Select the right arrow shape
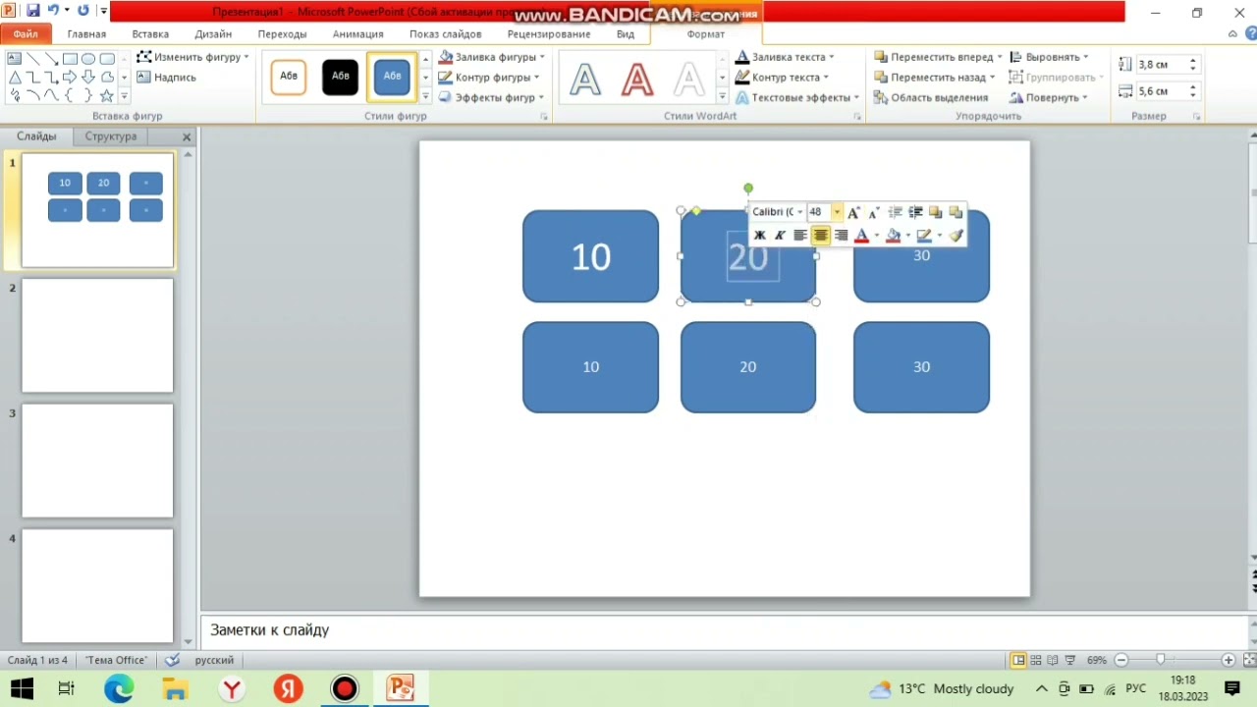1257x707 pixels. 70,78
